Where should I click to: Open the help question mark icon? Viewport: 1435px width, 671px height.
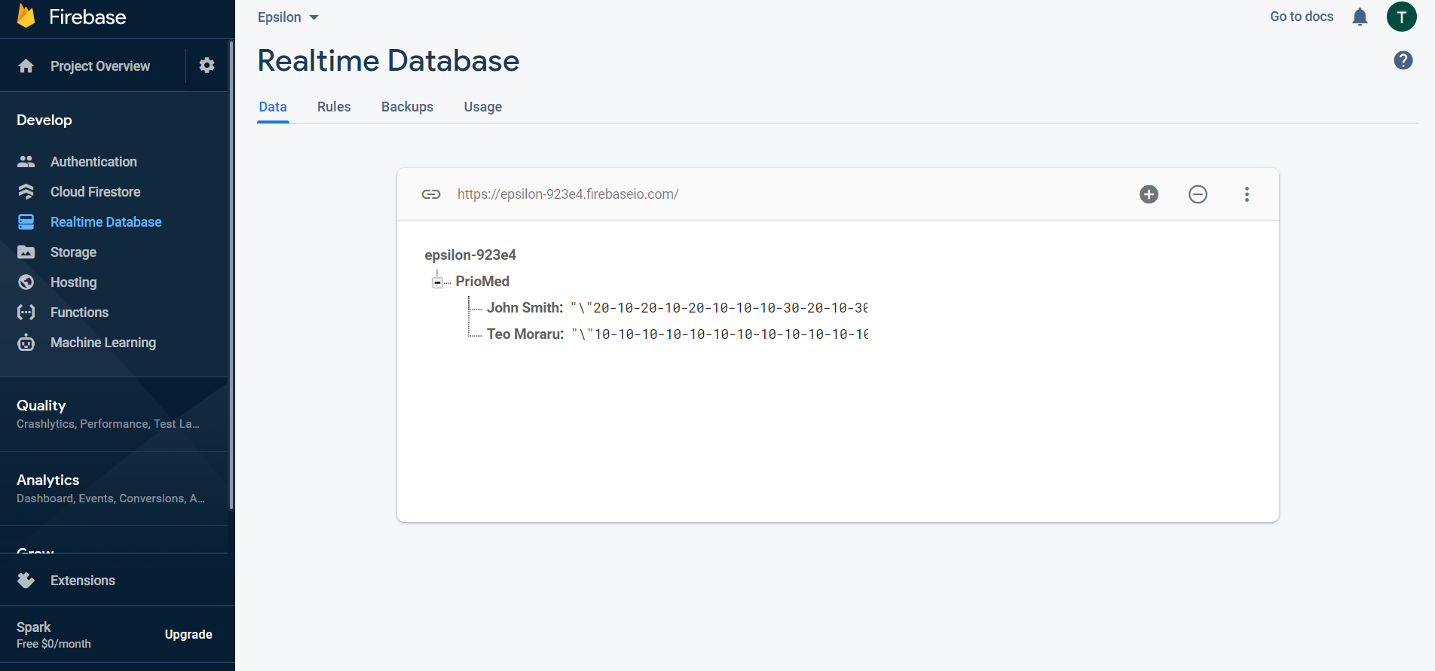(x=1403, y=60)
